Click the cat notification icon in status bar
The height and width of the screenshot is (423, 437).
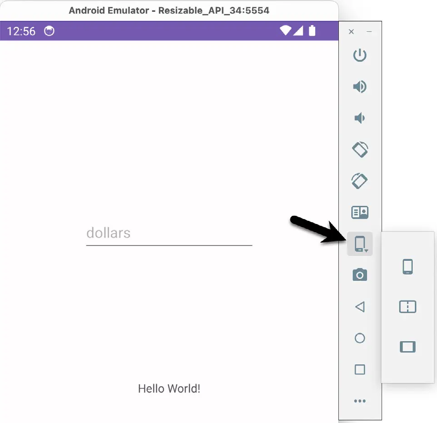50,31
